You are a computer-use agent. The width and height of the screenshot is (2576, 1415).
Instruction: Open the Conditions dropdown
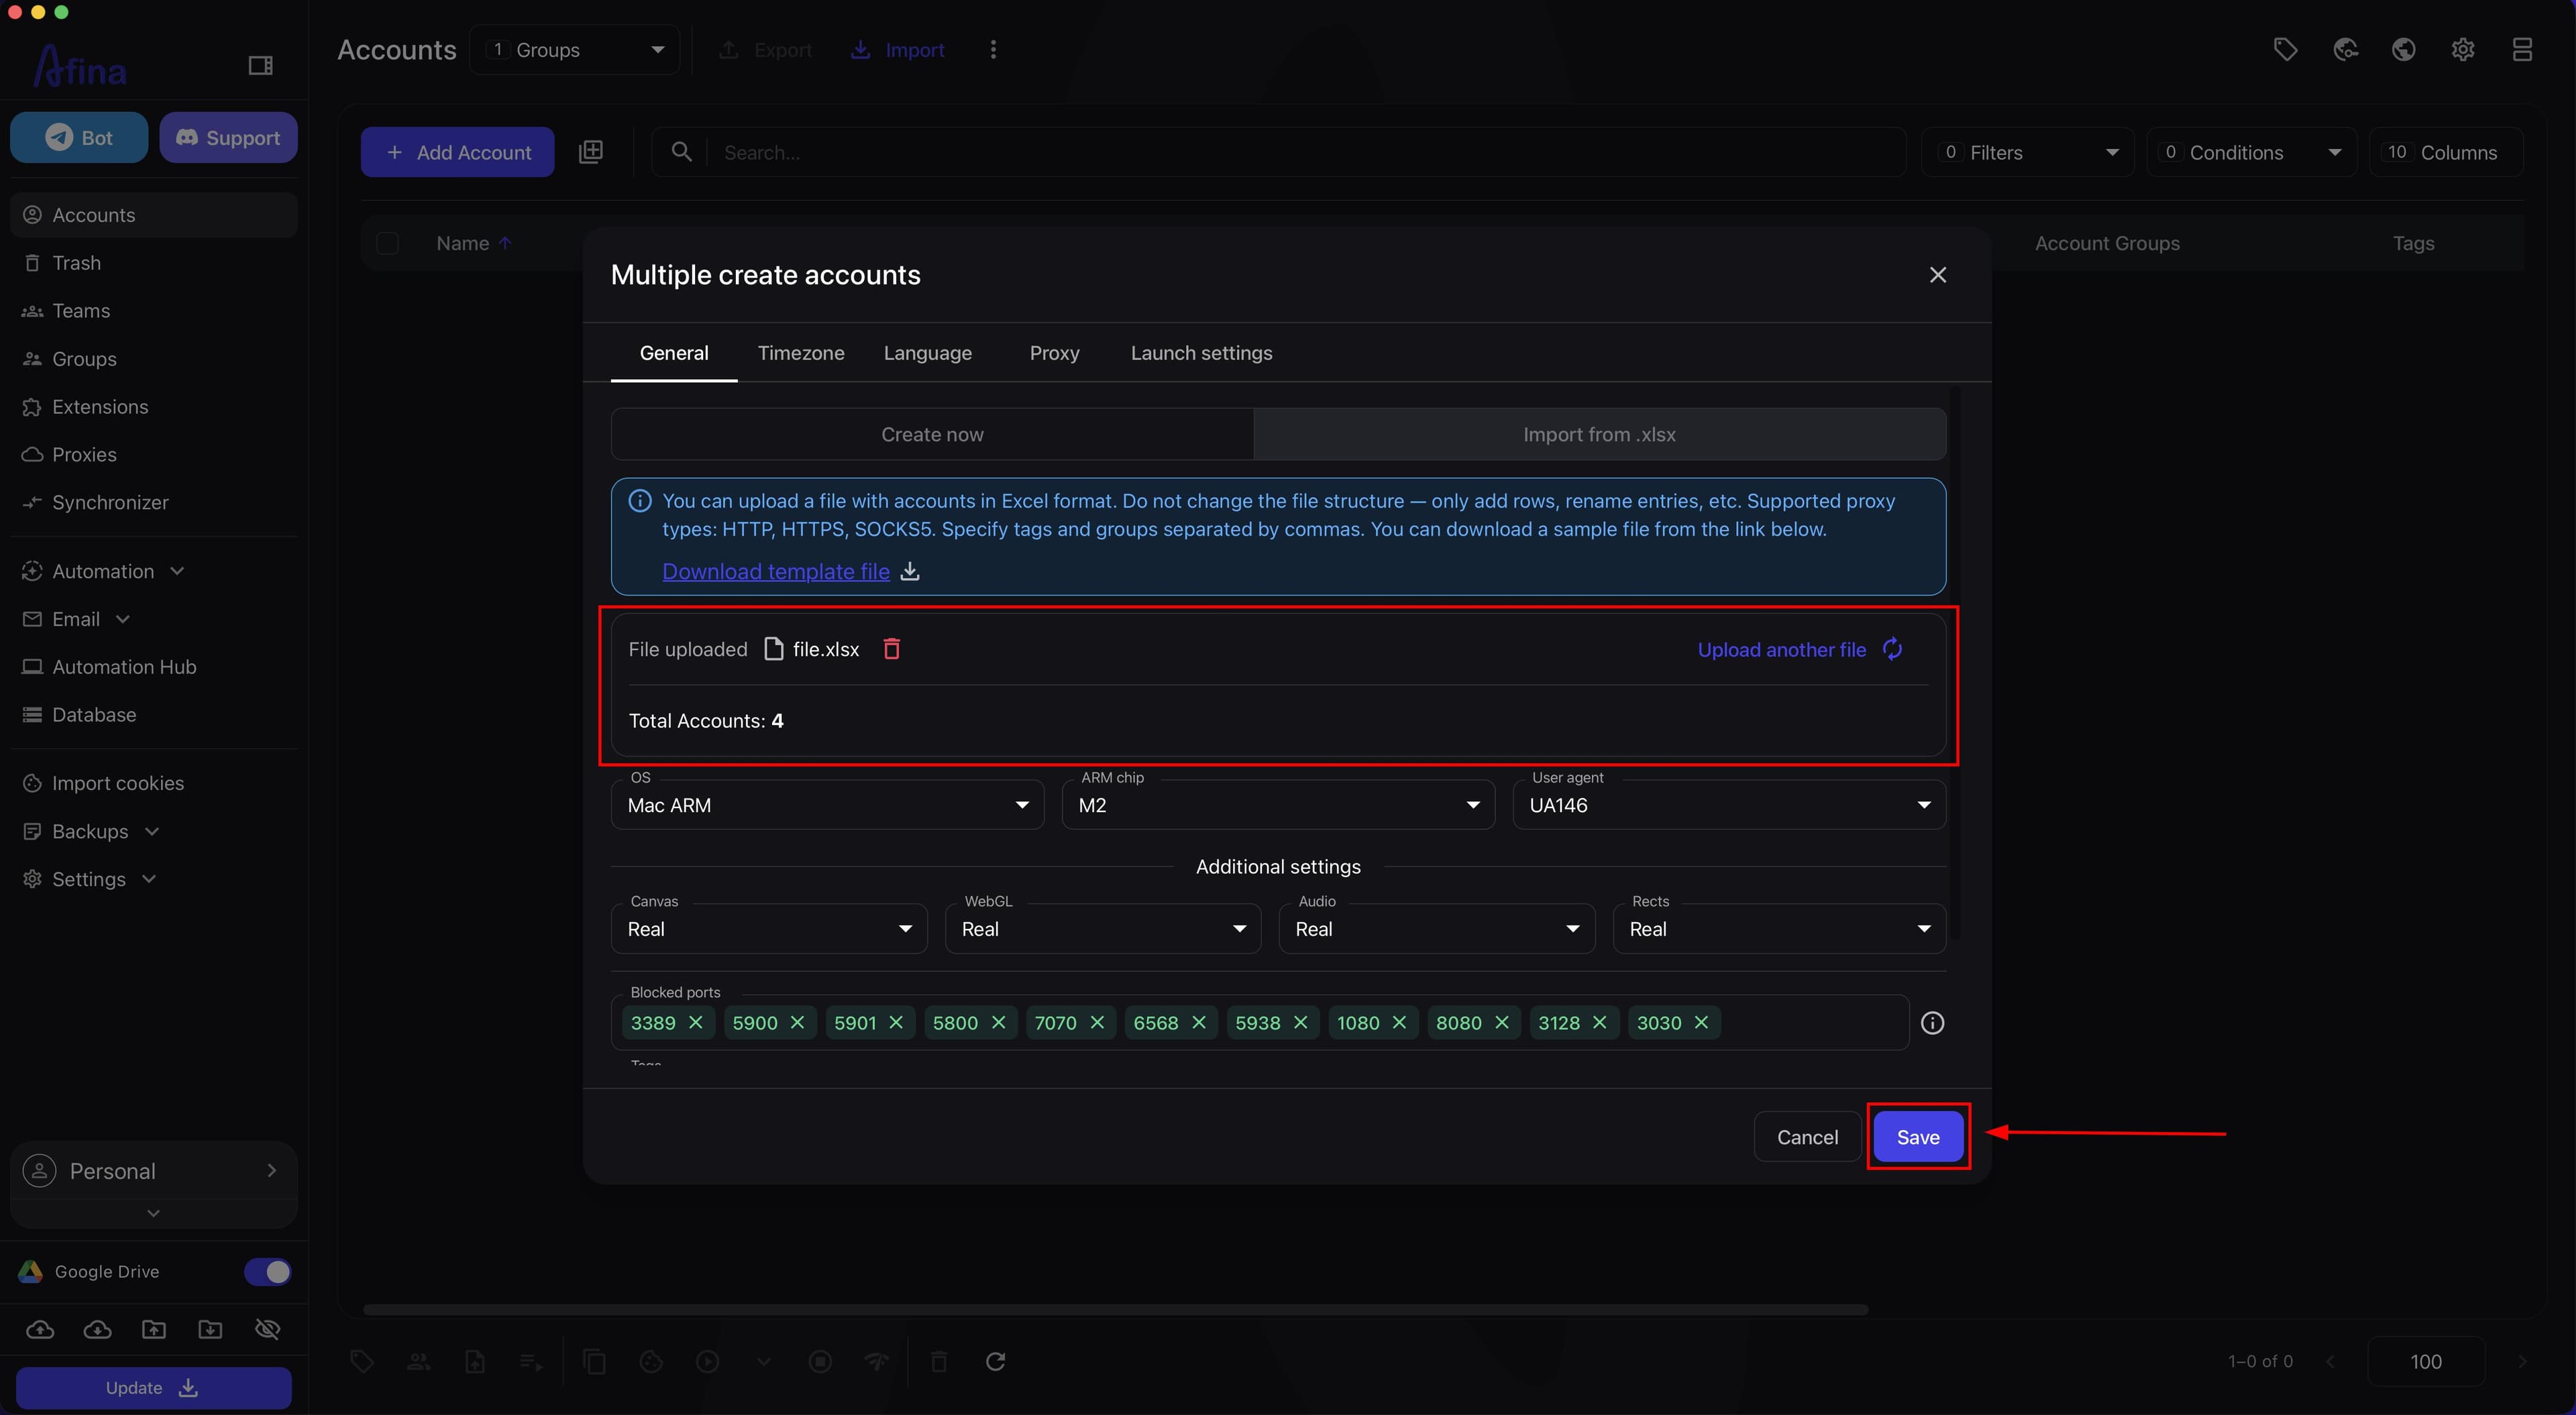point(2252,152)
